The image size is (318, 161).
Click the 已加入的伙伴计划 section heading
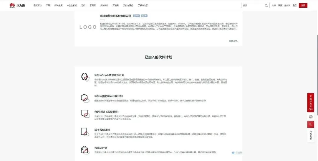click(x=158, y=57)
